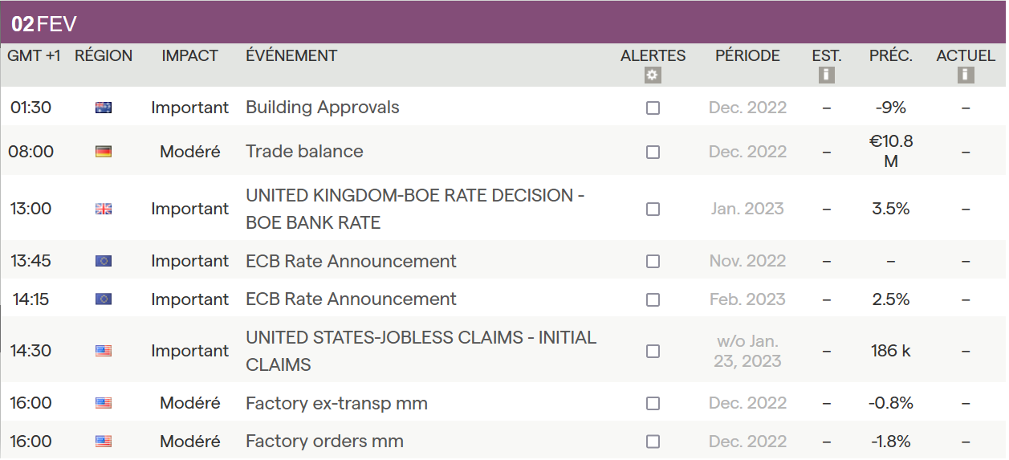
Task: Check the alert box for Factory orders mm
Action: tap(653, 442)
